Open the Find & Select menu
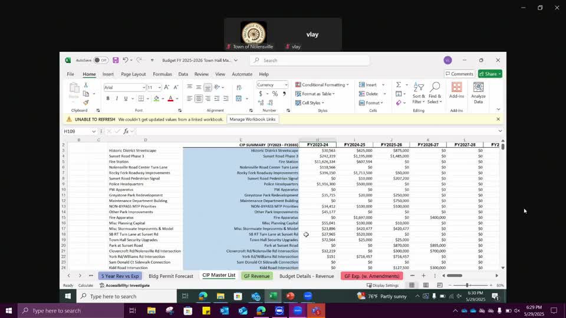This screenshot has height=318, width=566. (x=435, y=93)
